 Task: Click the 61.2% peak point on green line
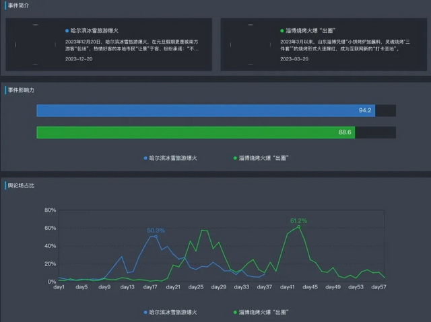pos(299,227)
